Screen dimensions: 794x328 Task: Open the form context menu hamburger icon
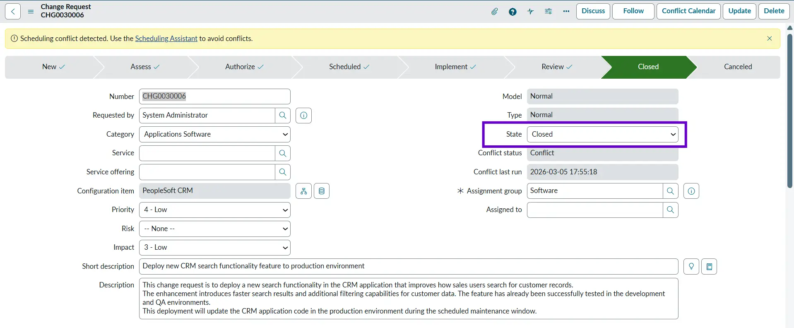click(x=31, y=11)
